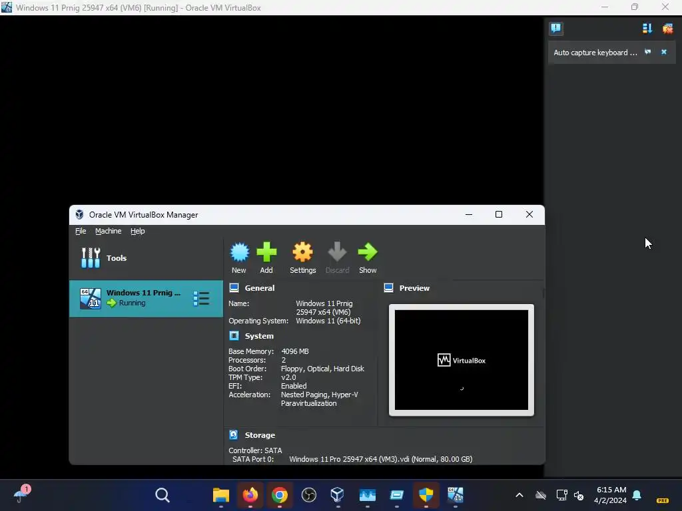Click the Storage section disk icon
The width and height of the screenshot is (682, 511).
[x=234, y=434]
